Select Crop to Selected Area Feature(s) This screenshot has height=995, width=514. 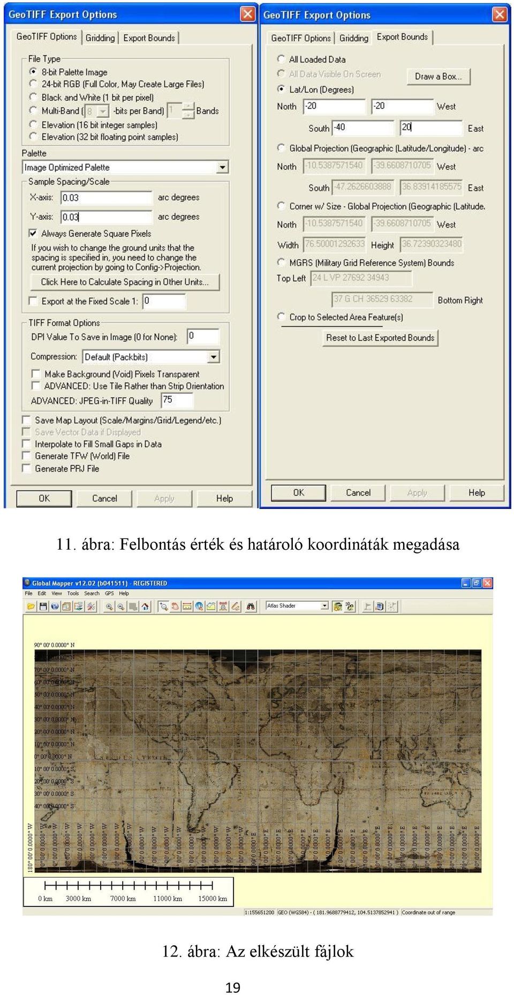click(281, 316)
